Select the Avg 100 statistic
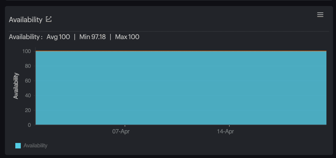336x158 pixels. click(58, 37)
